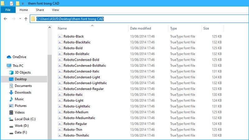Select the Roboto-BlackItalic font file icon
The height and width of the screenshot is (140, 249).
point(60,42)
